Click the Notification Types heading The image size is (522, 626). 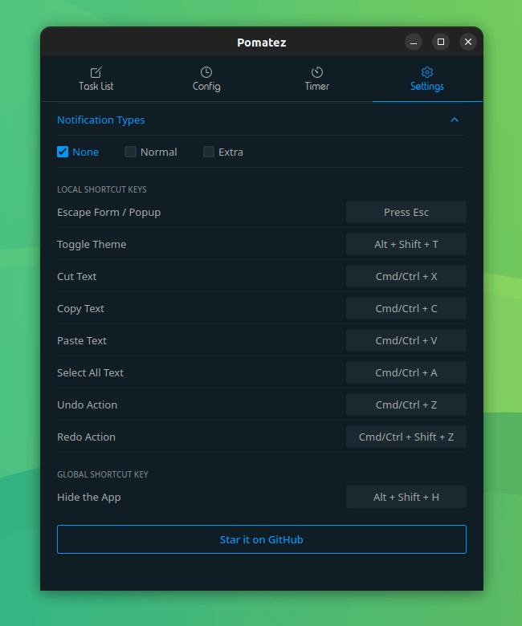pyautogui.click(x=101, y=120)
